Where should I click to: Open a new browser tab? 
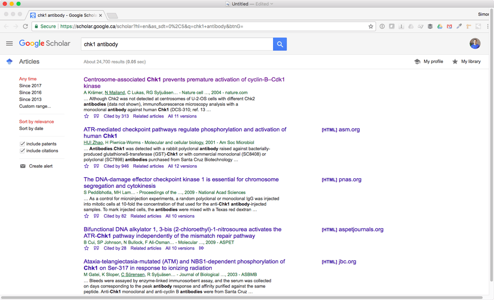pos(112,15)
